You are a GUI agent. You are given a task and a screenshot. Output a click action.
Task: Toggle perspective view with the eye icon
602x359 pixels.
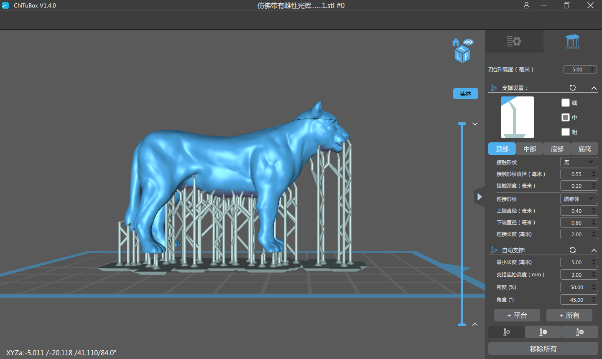pos(468,42)
